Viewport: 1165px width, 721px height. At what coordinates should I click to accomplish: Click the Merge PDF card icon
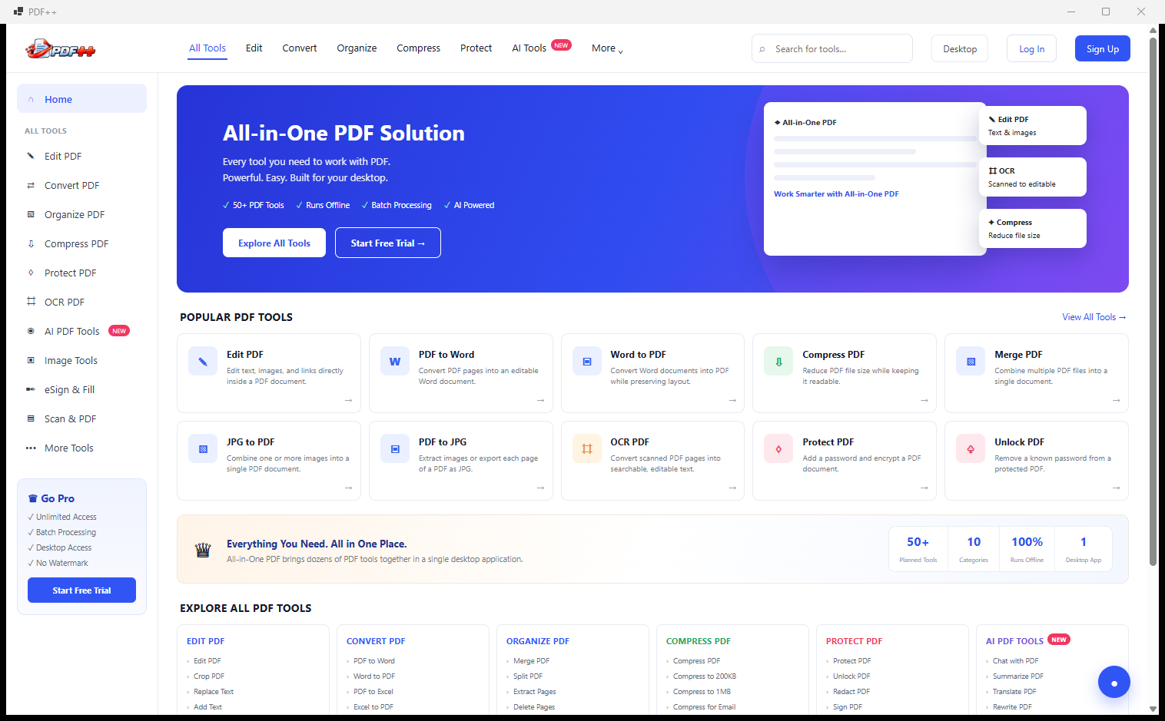pos(971,362)
